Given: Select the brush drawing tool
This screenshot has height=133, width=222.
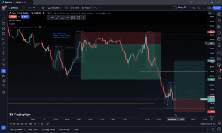Looking at the screenshot, I should pos(4,38).
